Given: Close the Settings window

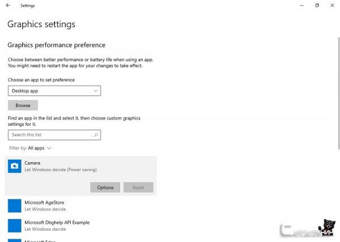Looking at the screenshot, I should point(332,6).
